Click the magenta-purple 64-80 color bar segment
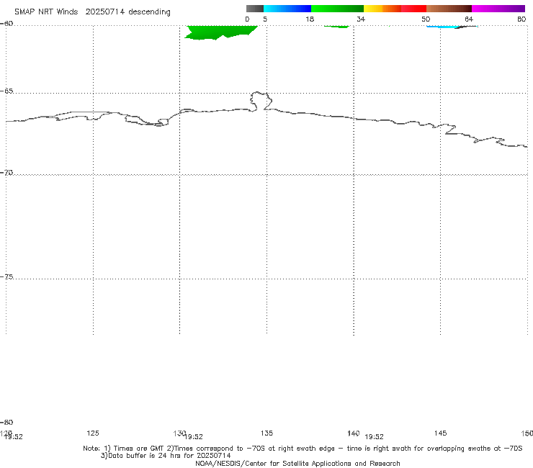This screenshot has width=533, height=468. 498,9
